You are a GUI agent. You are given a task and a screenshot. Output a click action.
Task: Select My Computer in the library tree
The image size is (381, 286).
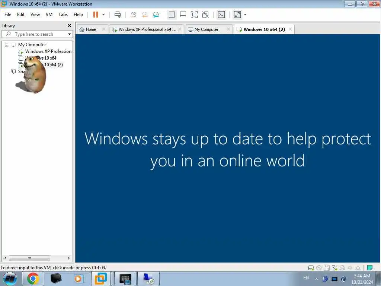click(x=32, y=45)
